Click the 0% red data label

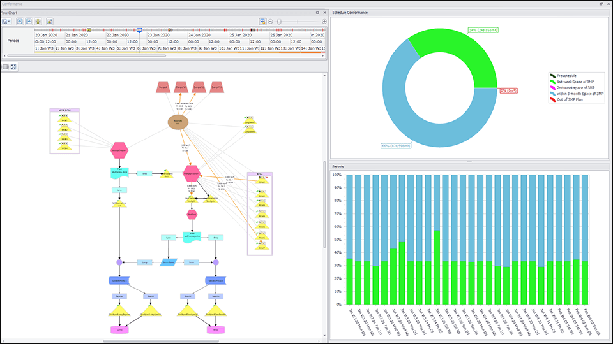click(509, 90)
